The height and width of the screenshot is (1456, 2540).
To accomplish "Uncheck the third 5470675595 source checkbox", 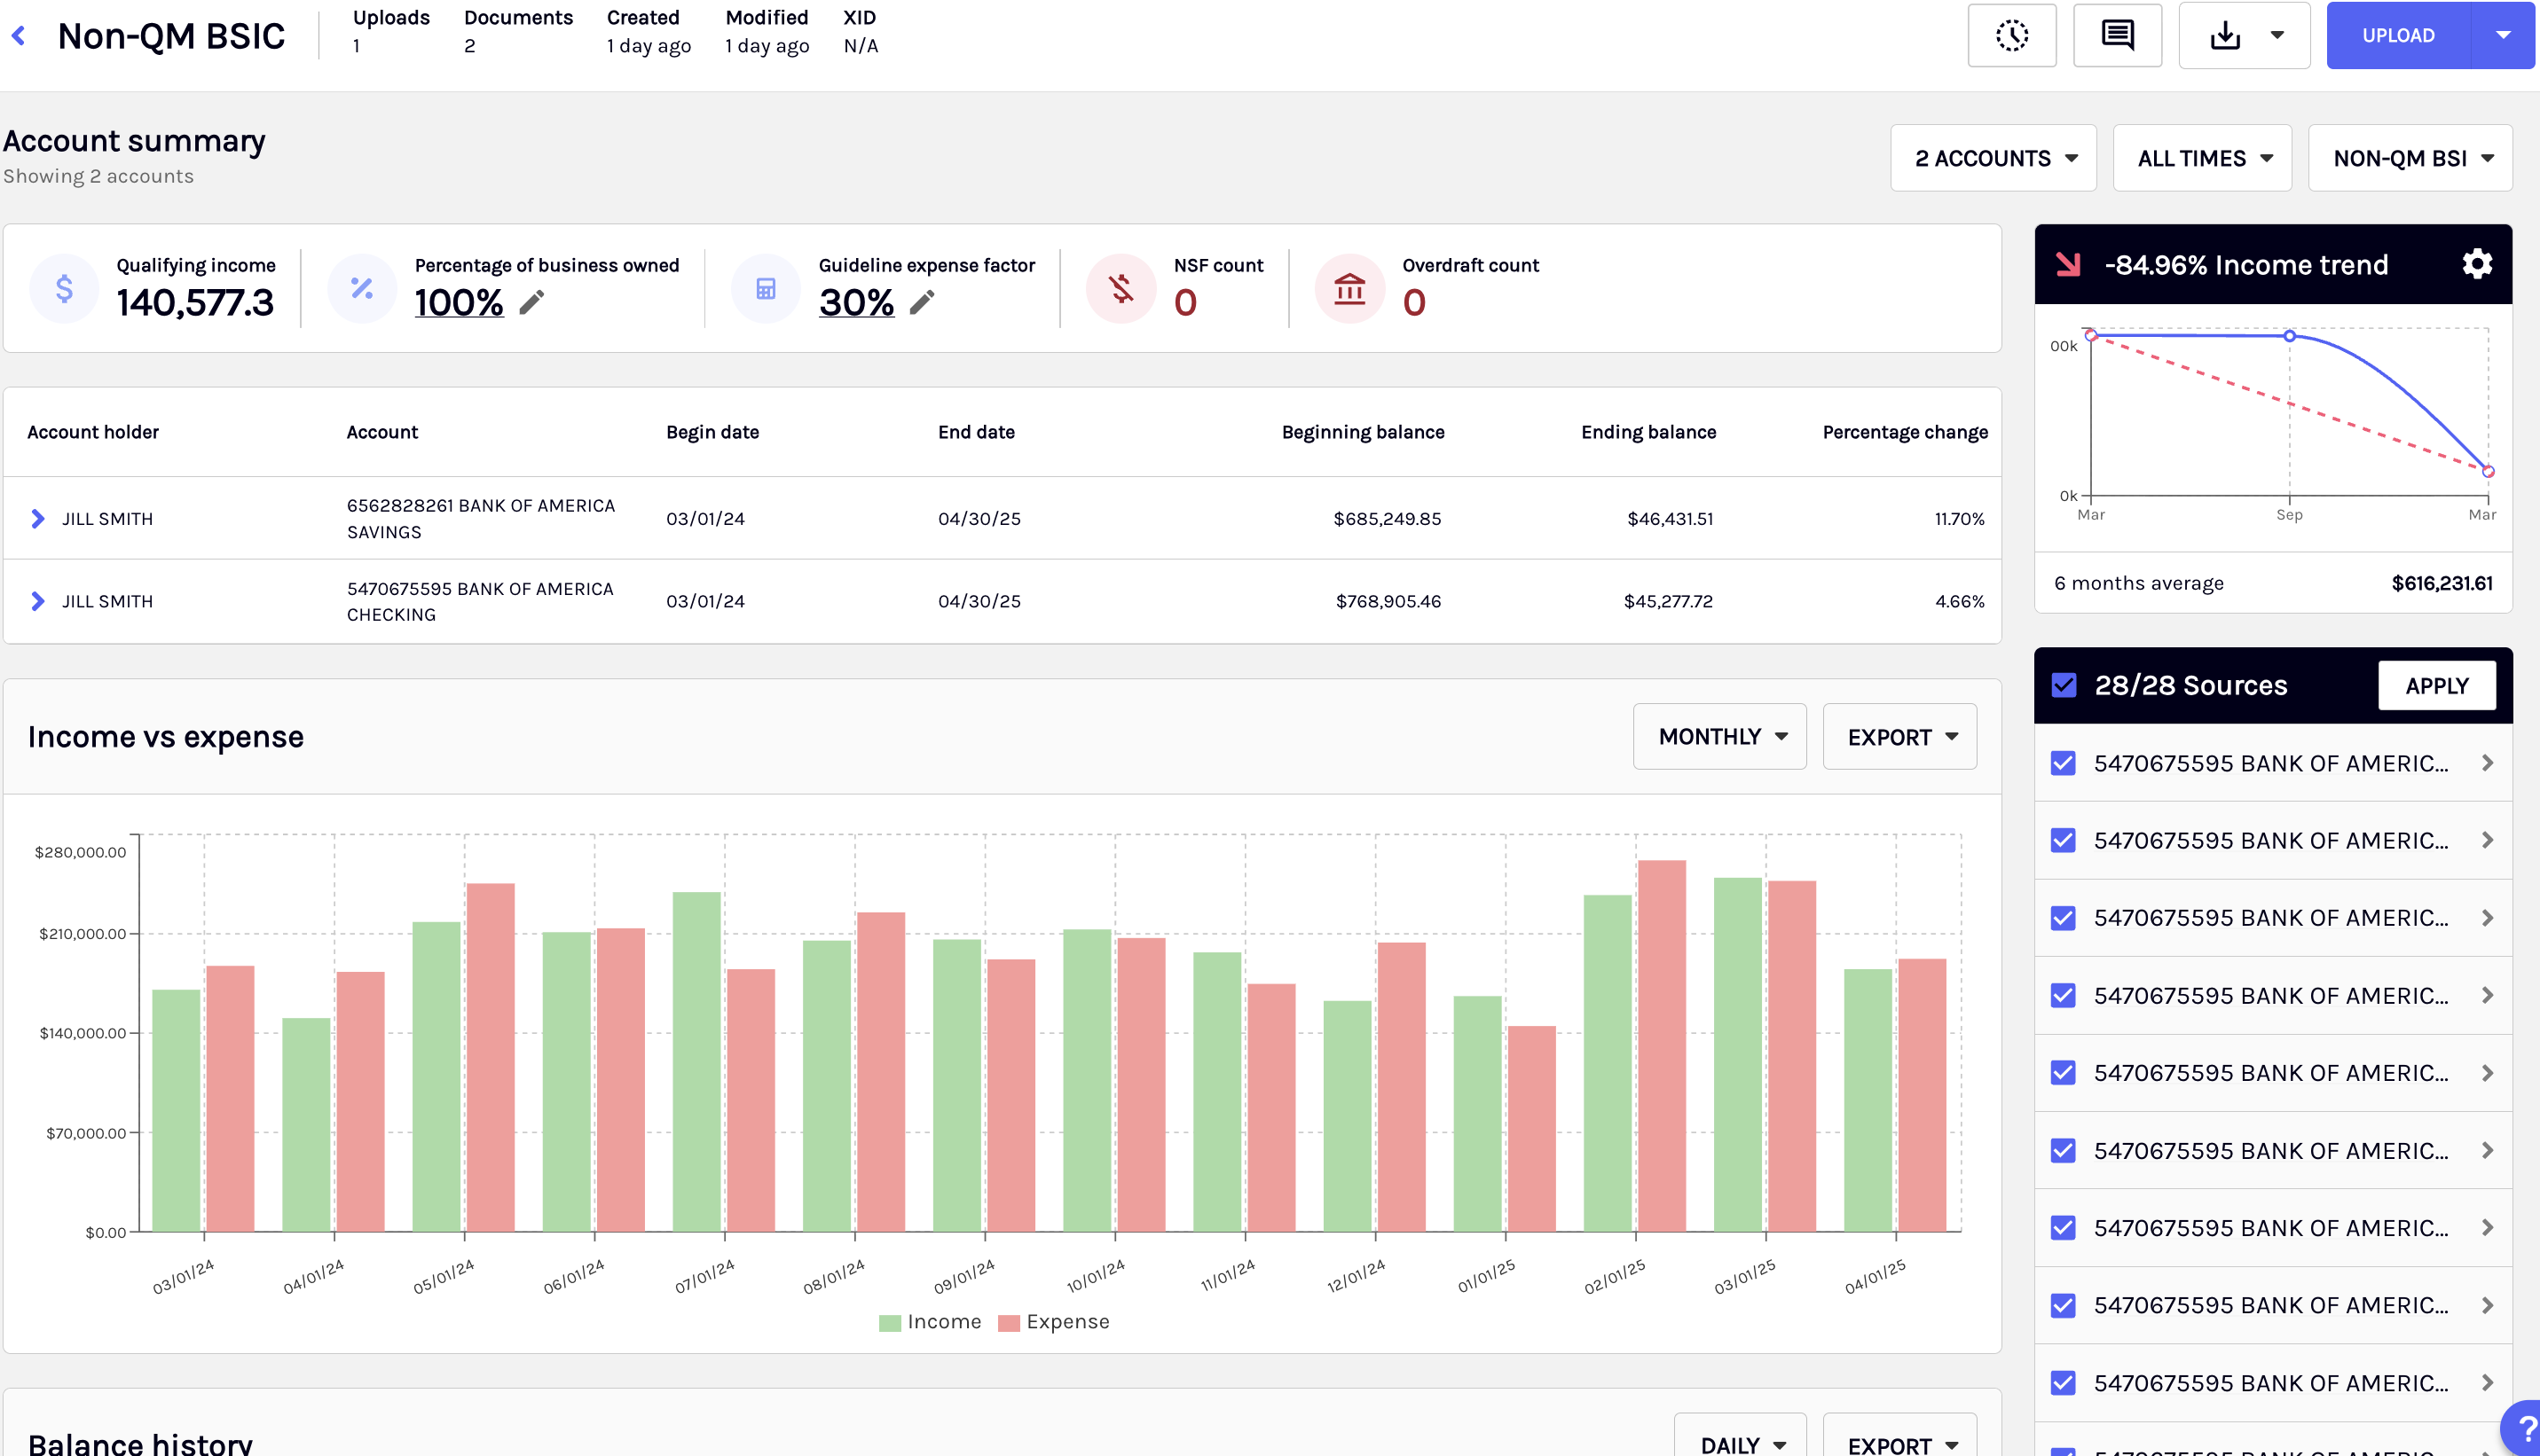I will 2063,918.
